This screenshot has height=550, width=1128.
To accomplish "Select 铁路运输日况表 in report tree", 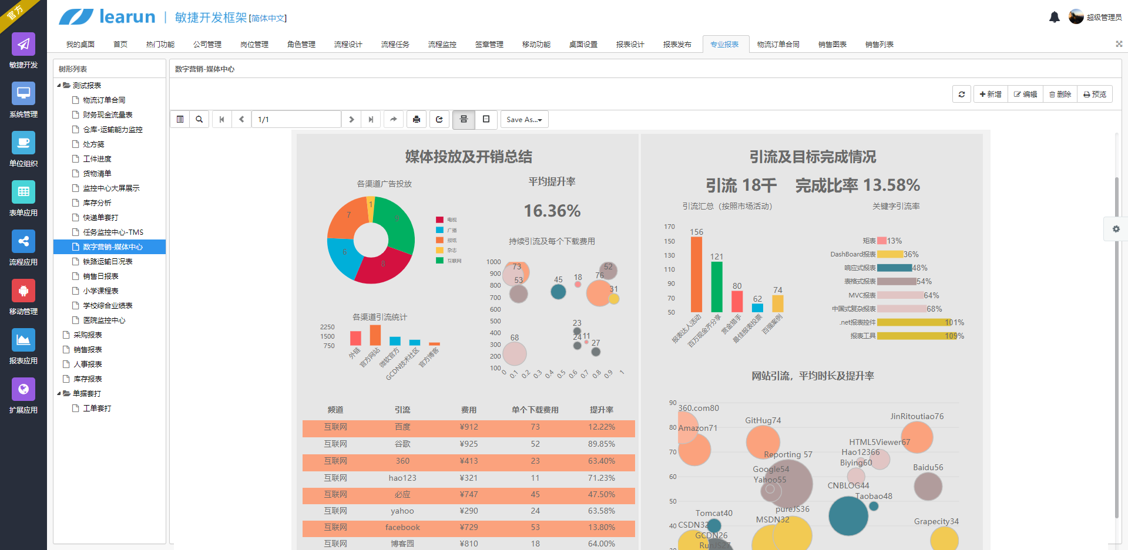I will coord(108,262).
